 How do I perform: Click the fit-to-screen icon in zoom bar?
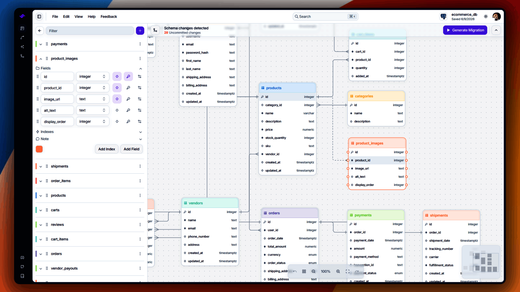click(x=347, y=271)
